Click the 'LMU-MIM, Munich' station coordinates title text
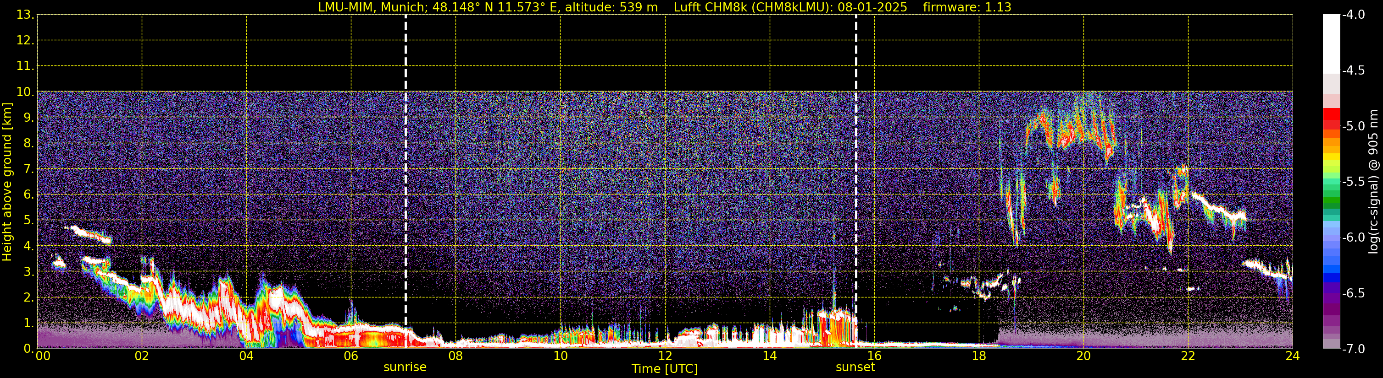 pyautogui.click(x=488, y=7)
